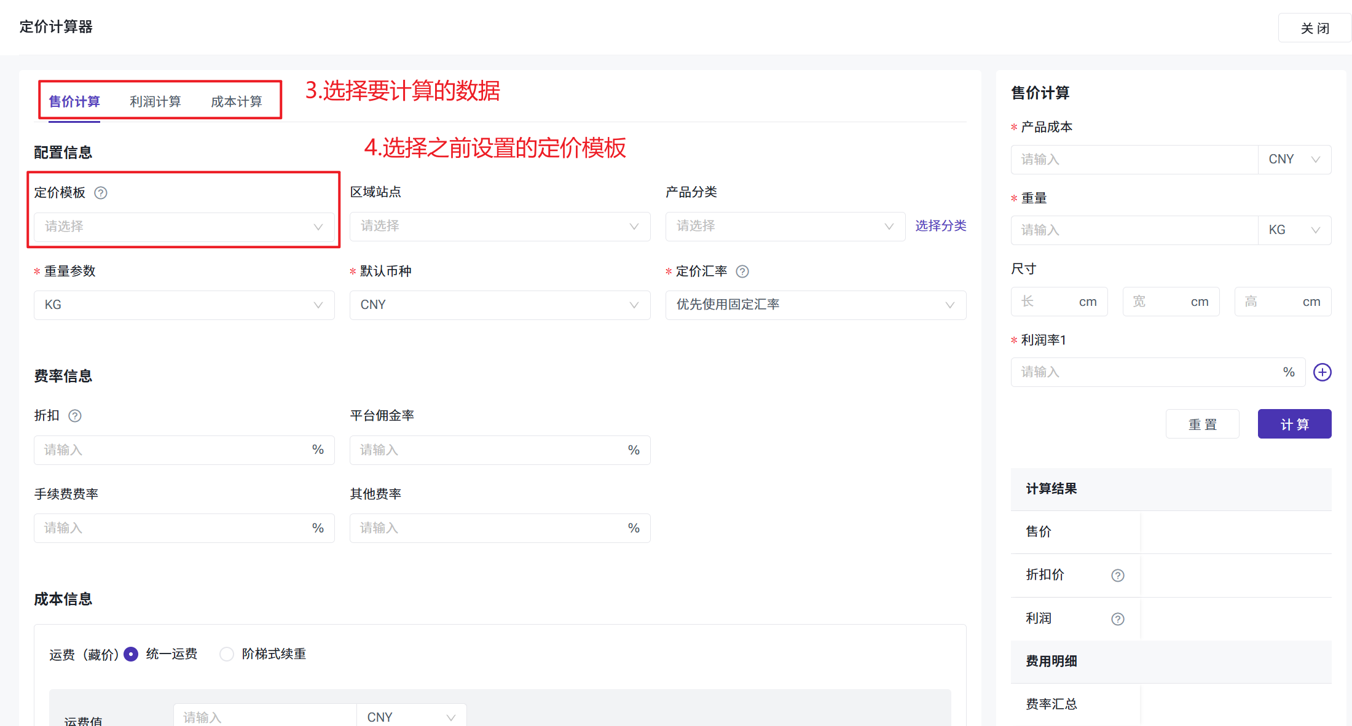Click question mark icon beside 折扣
Screen dimensions: 1352x726
(x=75, y=416)
